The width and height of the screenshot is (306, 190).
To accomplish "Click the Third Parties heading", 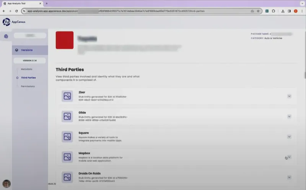I will (70, 70).
